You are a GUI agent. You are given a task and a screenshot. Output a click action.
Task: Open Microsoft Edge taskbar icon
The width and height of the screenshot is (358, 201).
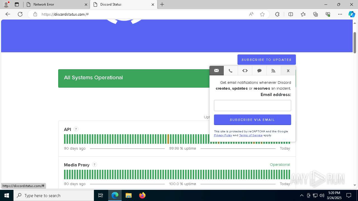click(x=115, y=195)
